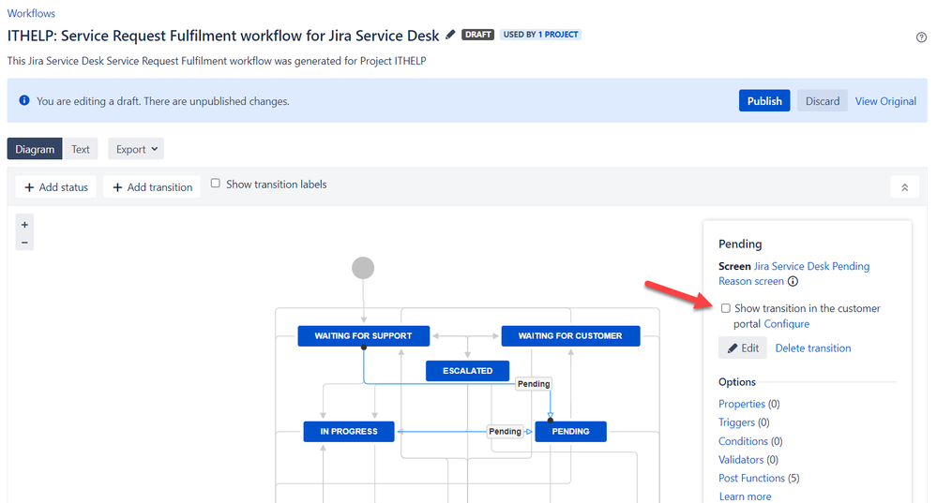937x503 pixels.
Task: Click the pencil icon to rename the workflow
Action: (450, 35)
